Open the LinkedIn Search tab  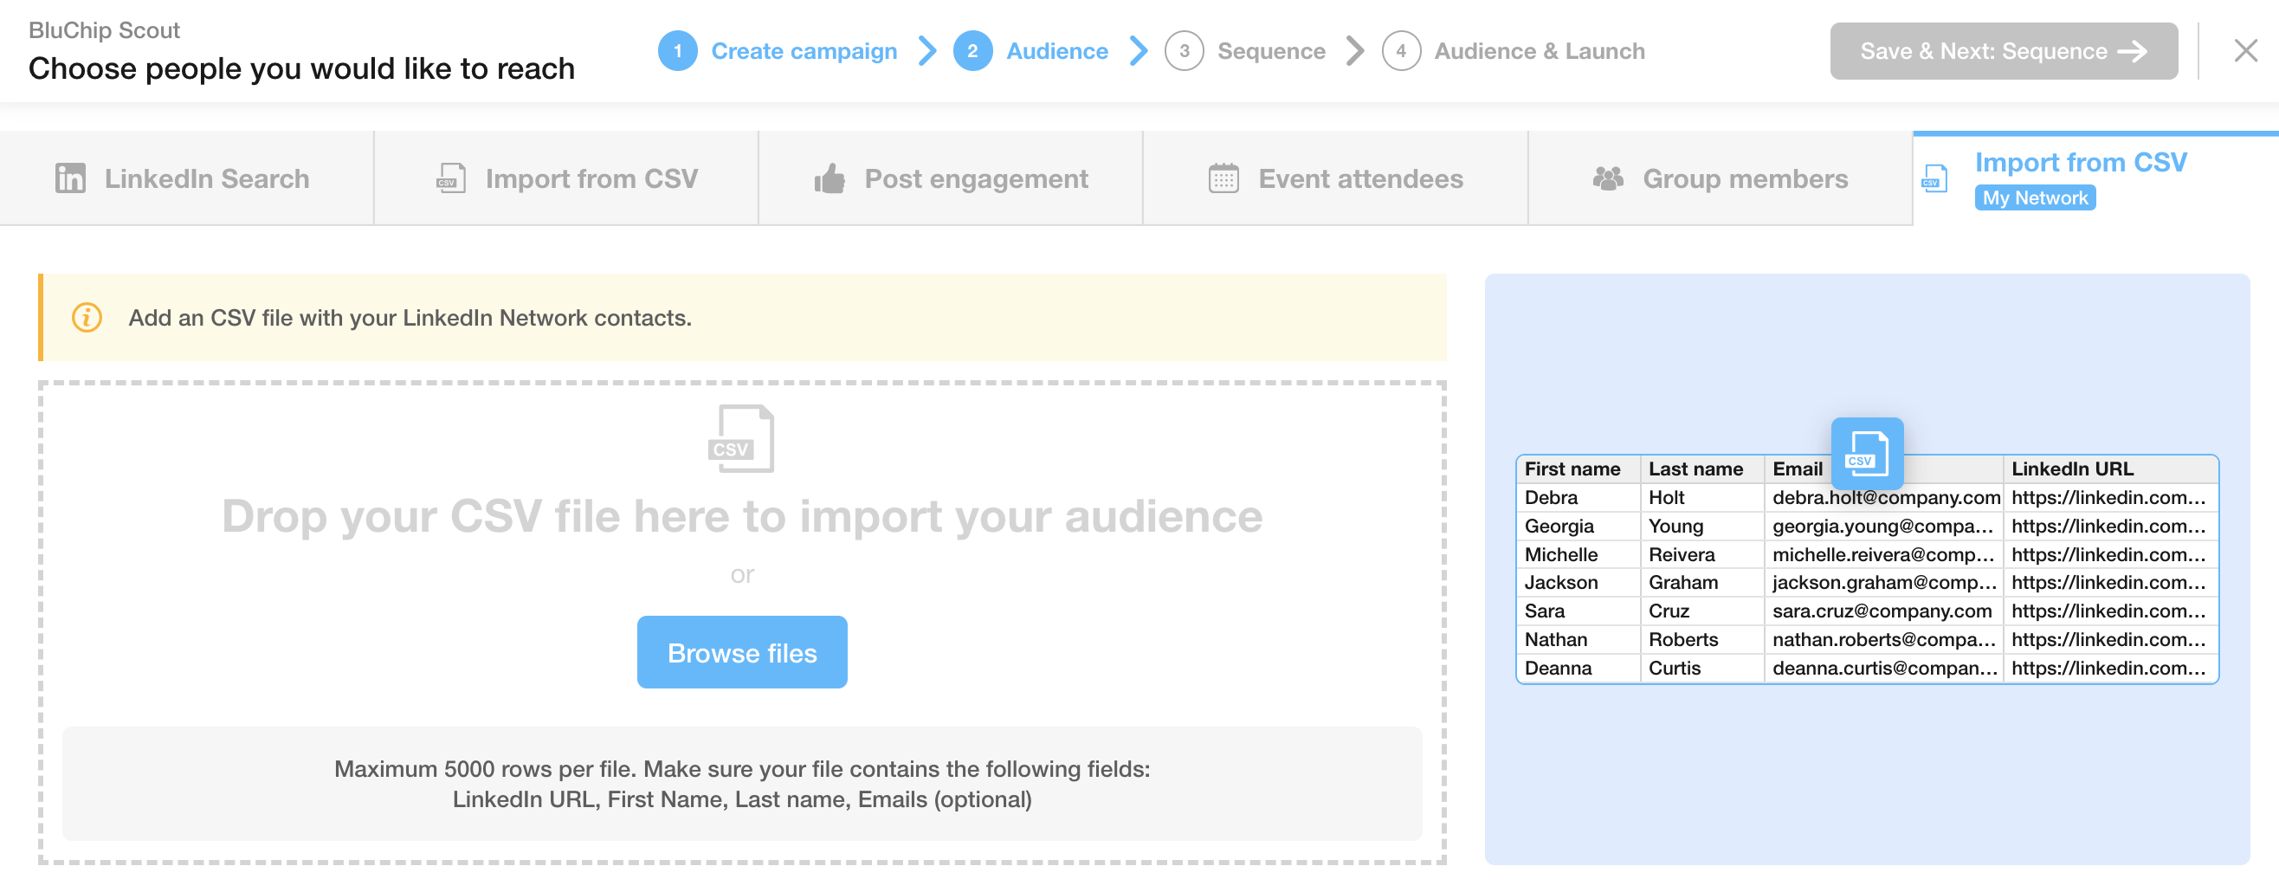pyautogui.click(x=187, y=178)
